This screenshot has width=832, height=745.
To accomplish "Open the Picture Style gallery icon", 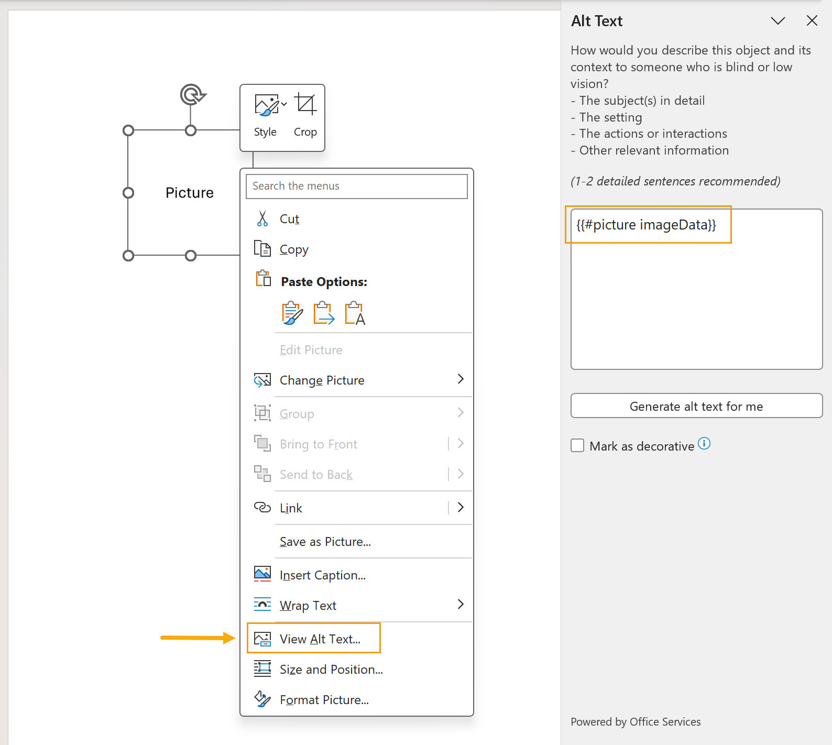I will click(267, 105).
